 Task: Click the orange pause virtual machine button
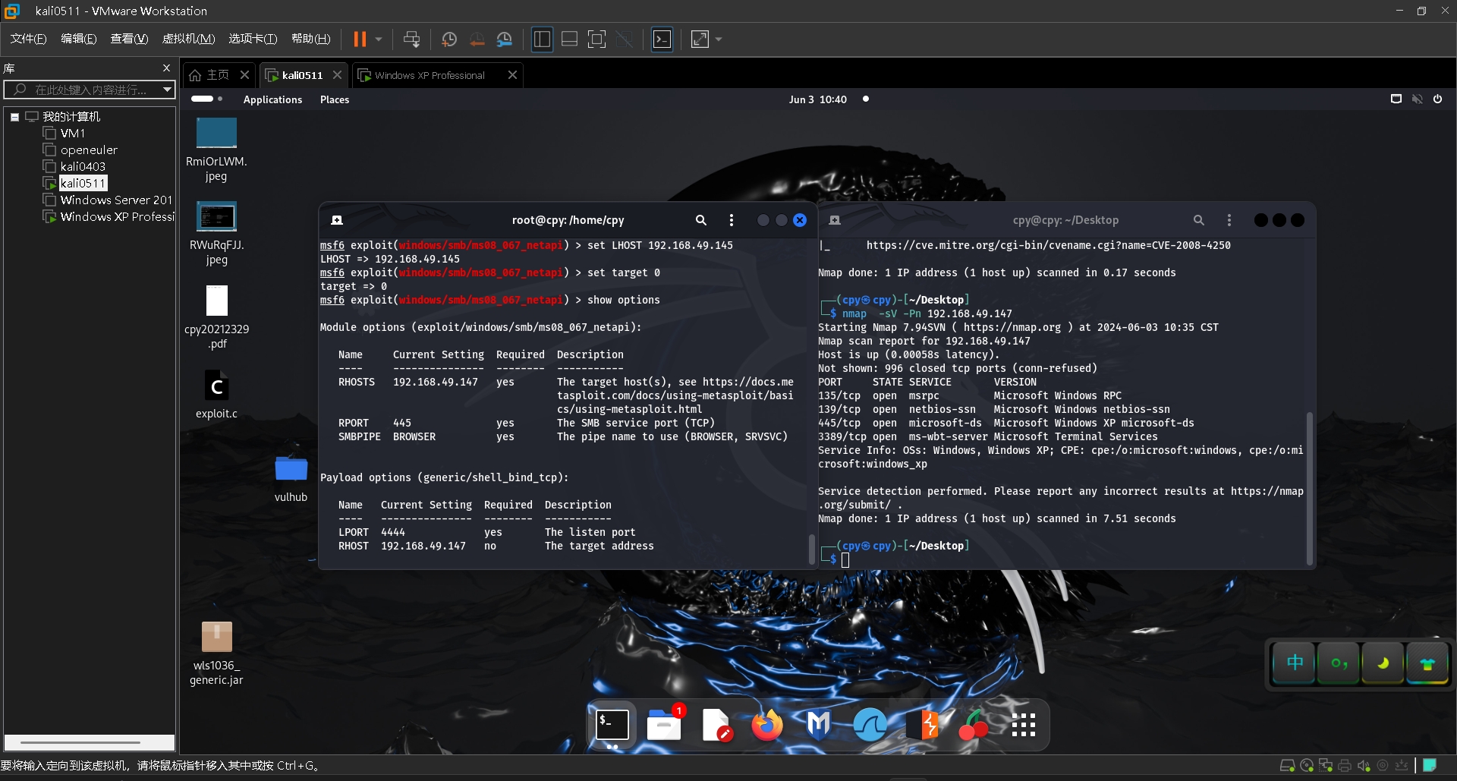click(360, 39)
